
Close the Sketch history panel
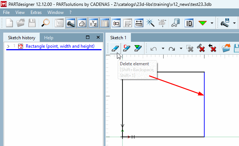pyautogui.click(x=98, y=37)
